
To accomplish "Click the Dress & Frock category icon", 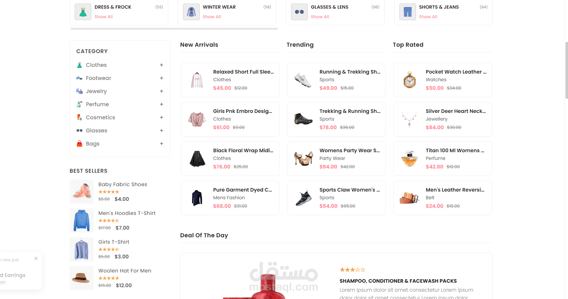I will click(x=83, y=12).
